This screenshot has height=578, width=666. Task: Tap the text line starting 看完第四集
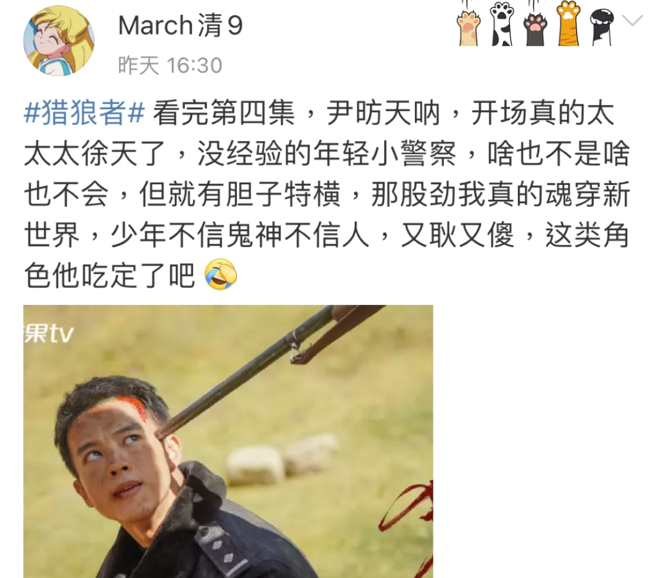coord(383,113)
